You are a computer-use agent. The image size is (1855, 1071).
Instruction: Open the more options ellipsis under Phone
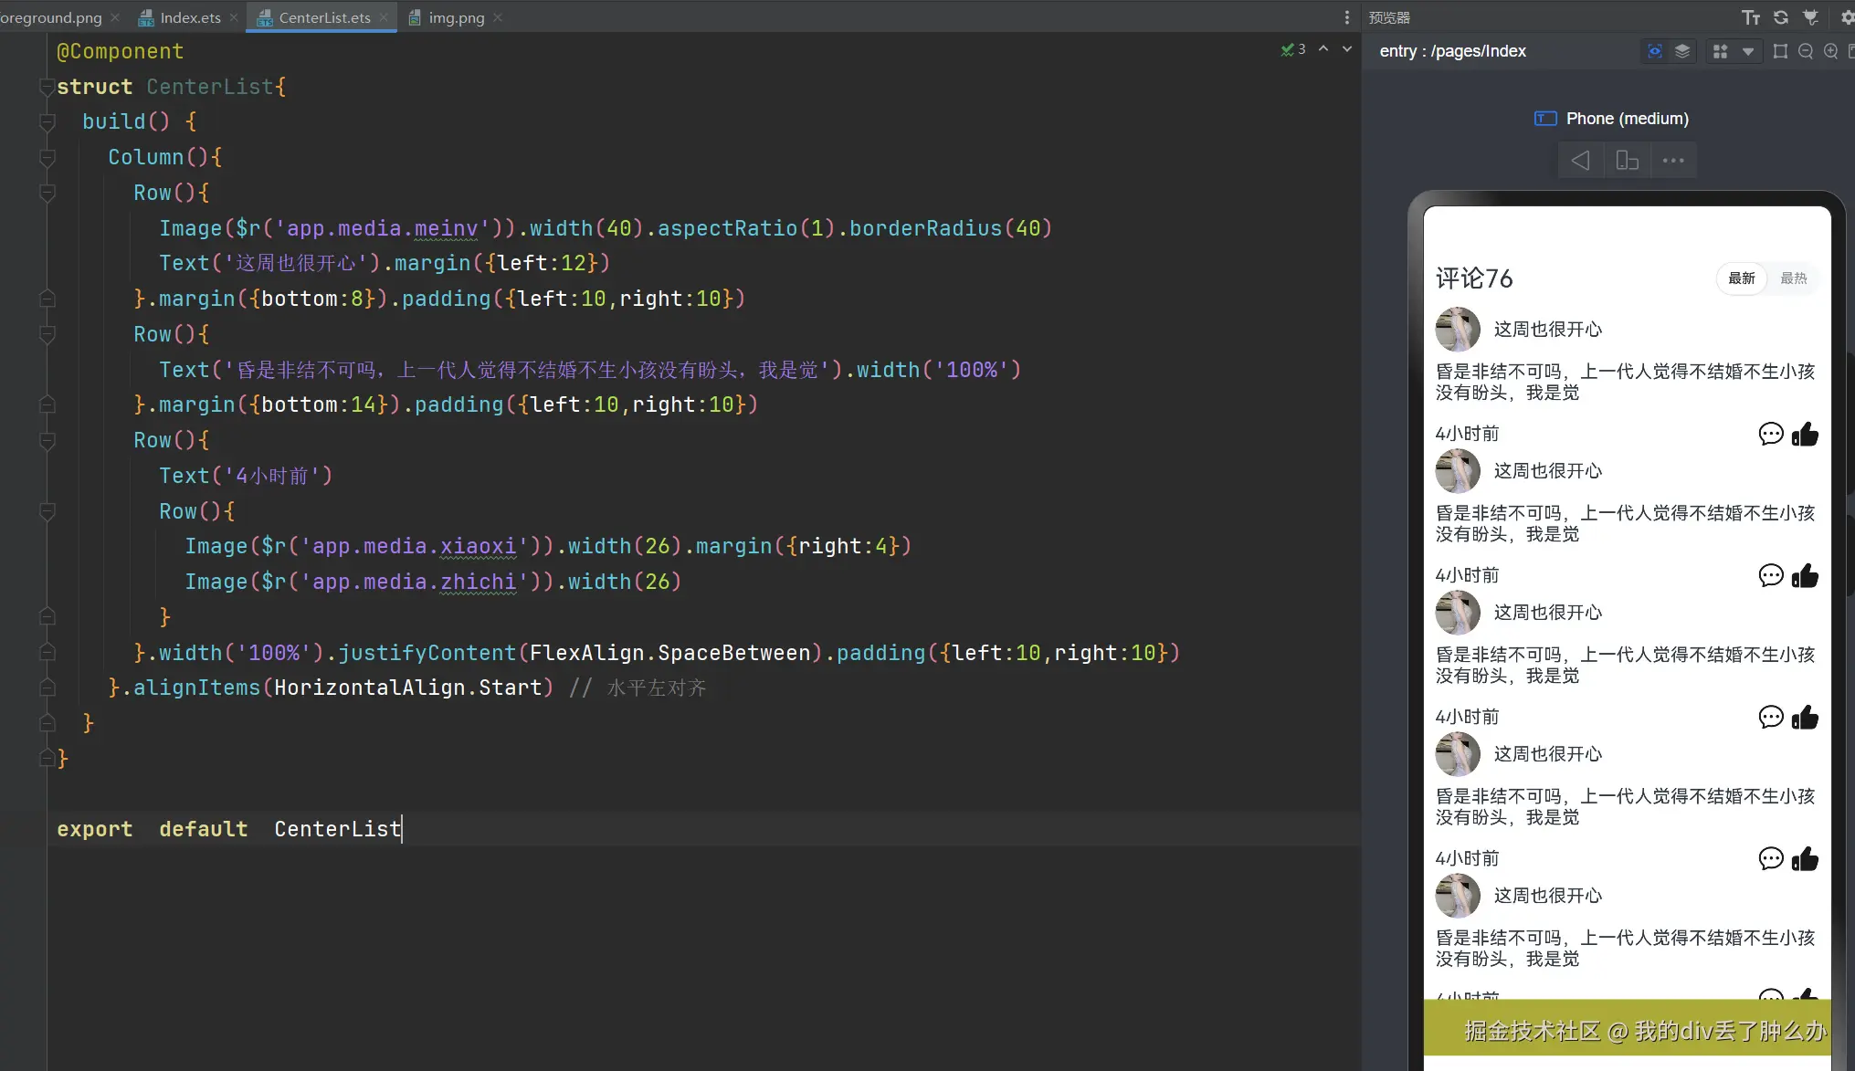coord(1673,161)
